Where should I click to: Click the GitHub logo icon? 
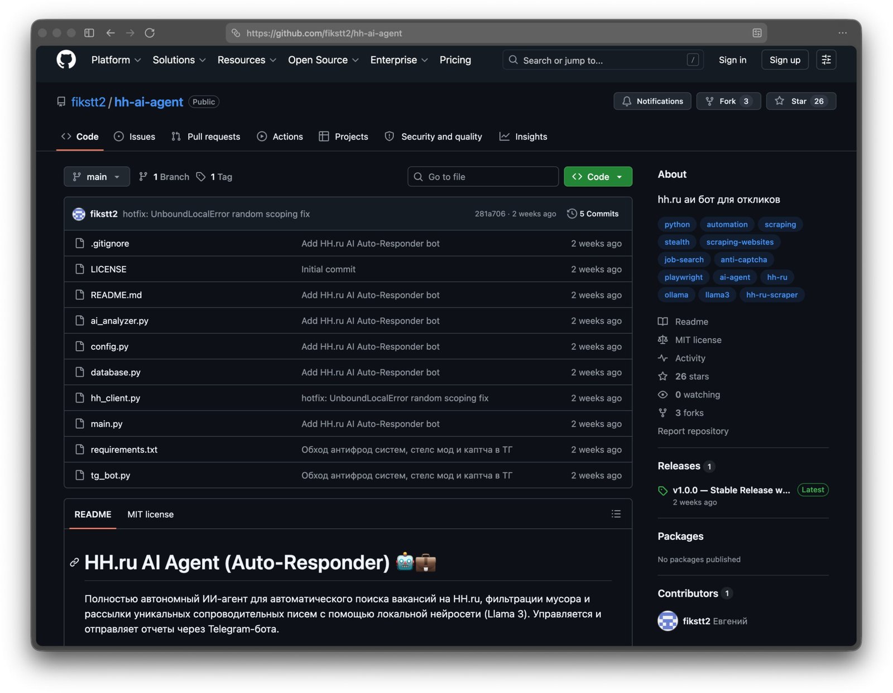[66, 60]
